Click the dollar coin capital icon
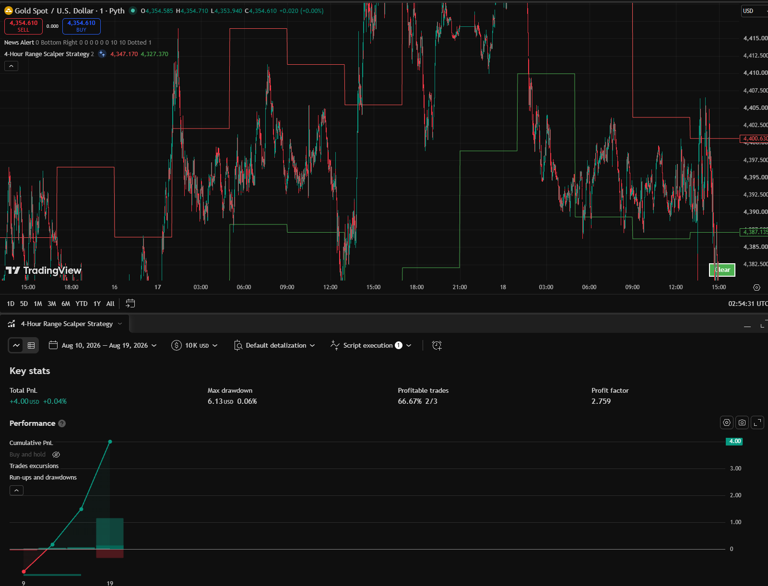This screenshot has width=768, height=586. click(177, 345)
